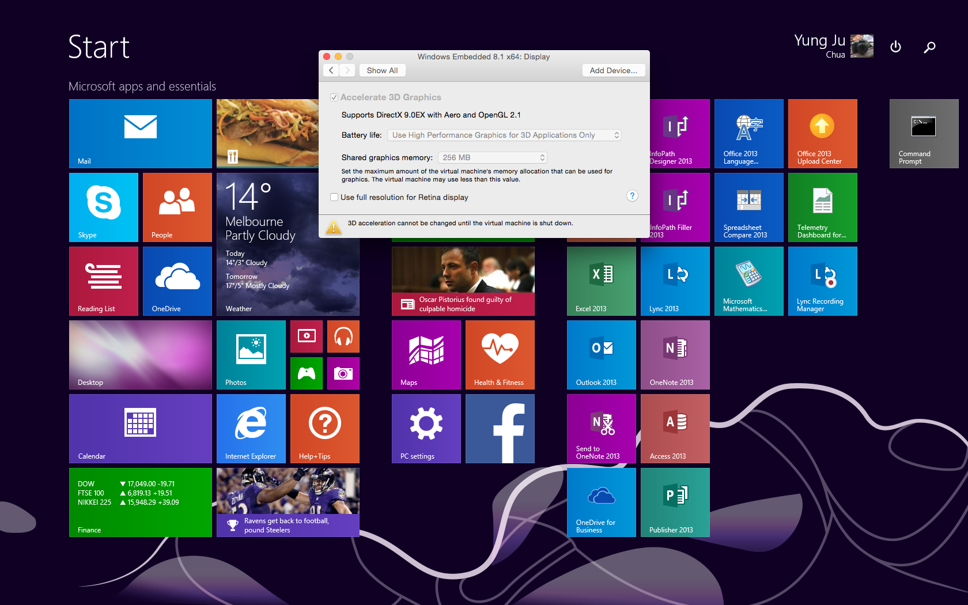Open the small Games controller tile
The height and width of the screenshot is (605, 968).
[307, 373]
